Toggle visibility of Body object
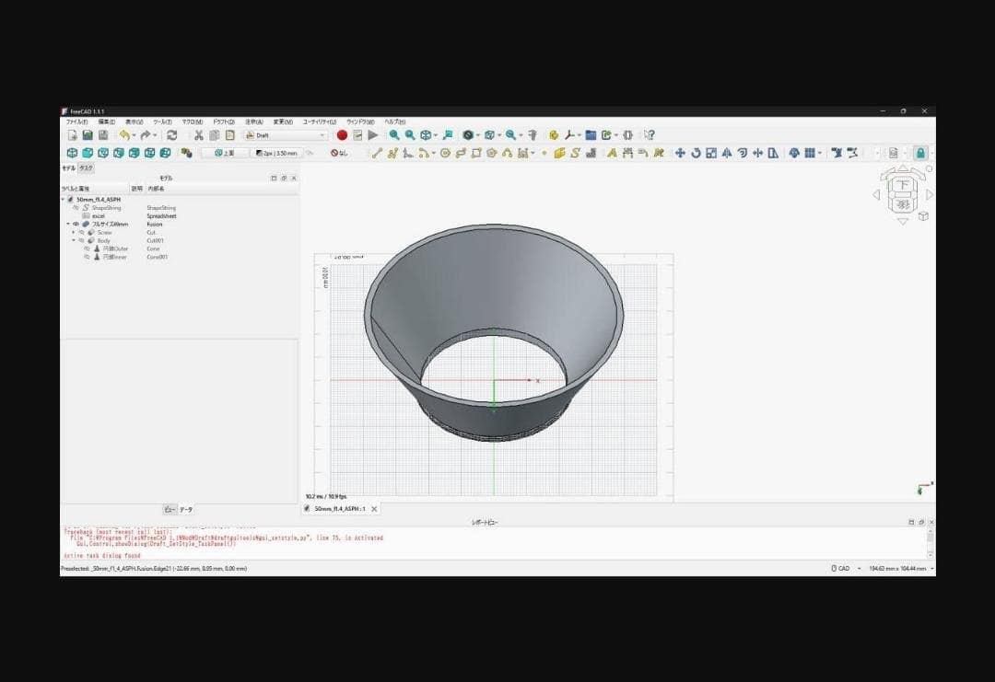Screen dimensions: 995x682 click(82, 241)
